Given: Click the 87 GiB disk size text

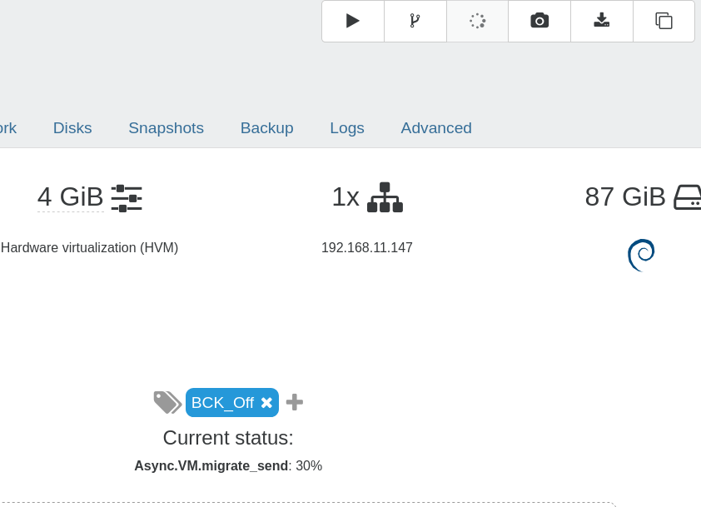Looking at the screenshot, I should [625, 197].
